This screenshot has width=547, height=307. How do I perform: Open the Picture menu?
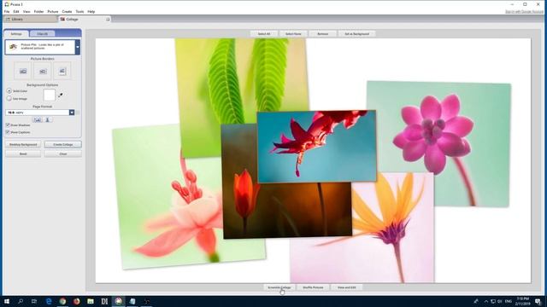[x=53, y=11]
